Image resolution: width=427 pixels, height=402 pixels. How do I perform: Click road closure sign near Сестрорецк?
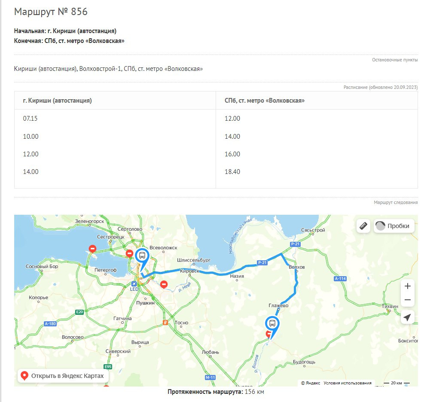pyautogui.click(x=92, y=248)
